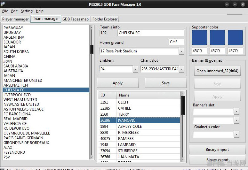The image size is (248, 170).
Task: Expand the Emblem dropdown
Action: click(x=135, y=69)
